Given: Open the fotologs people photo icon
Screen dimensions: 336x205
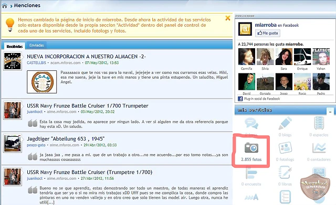Looking at the screenshot, I should coord(285,148).
